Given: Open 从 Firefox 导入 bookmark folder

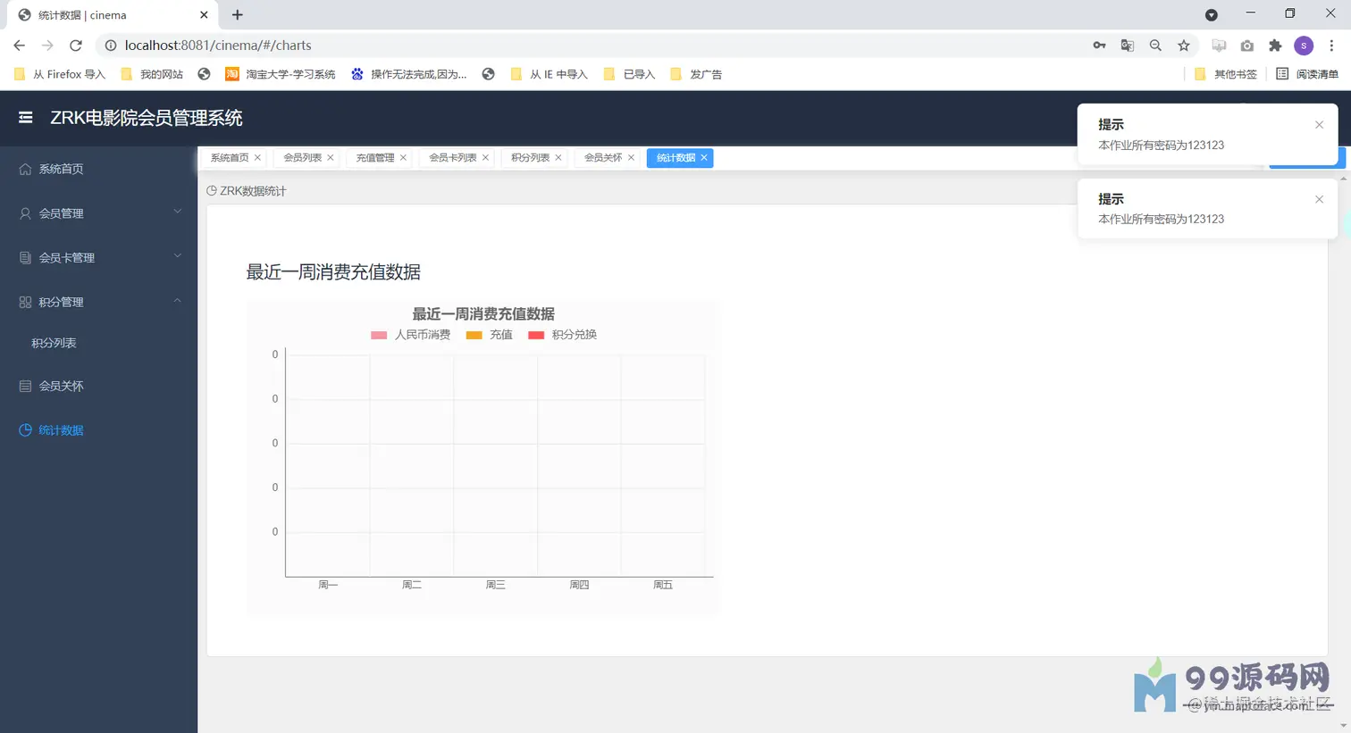Looking at the screenshot, I should click(x=60, y=74).
